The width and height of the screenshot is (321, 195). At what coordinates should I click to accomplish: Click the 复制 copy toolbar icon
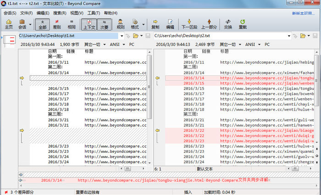[155, 24]
